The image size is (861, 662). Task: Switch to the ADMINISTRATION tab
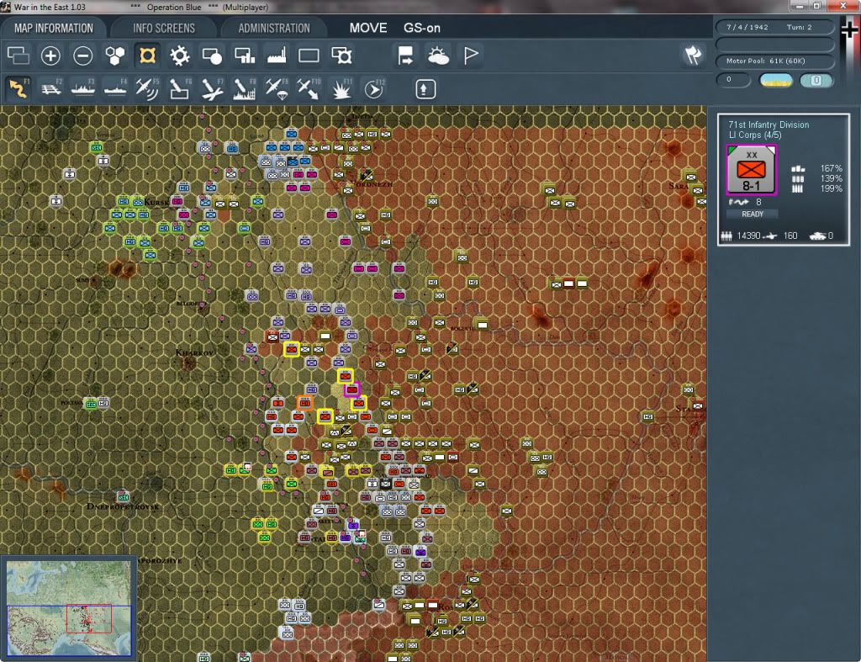(274, 28)
